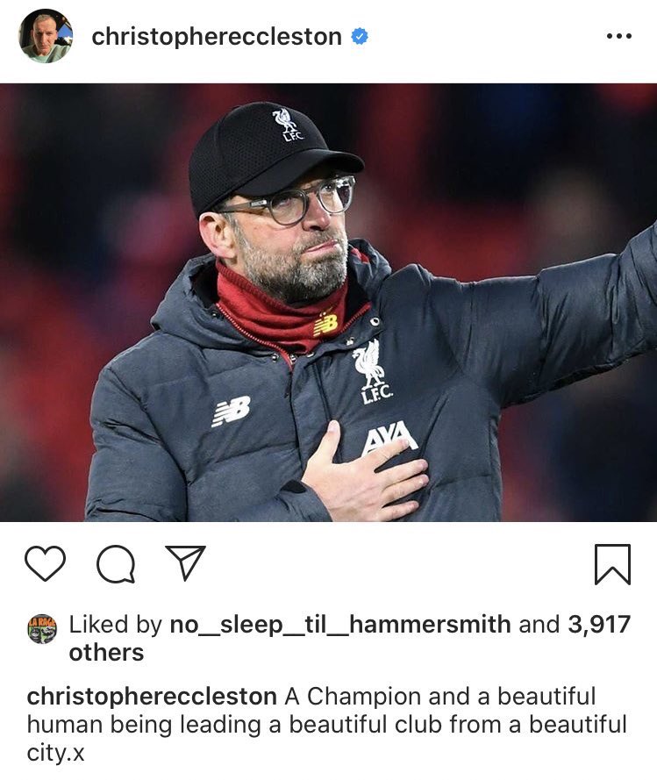The image size is (657, 780).
Task: Like the post with the heart icon
Action: point(45,563)
